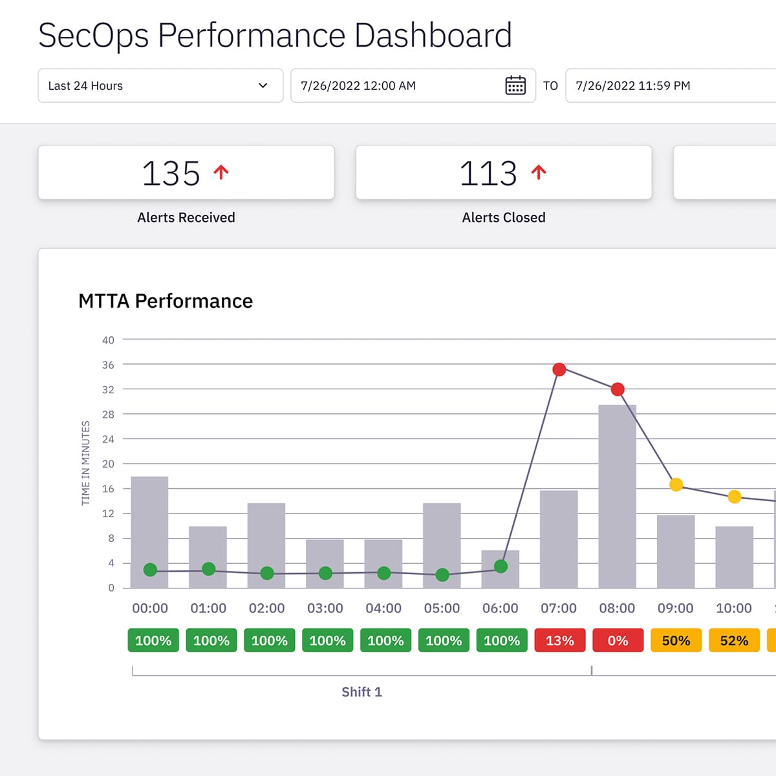Select the Alerts Received card
This screenshot has width=776, height=776.
(186, 173)
